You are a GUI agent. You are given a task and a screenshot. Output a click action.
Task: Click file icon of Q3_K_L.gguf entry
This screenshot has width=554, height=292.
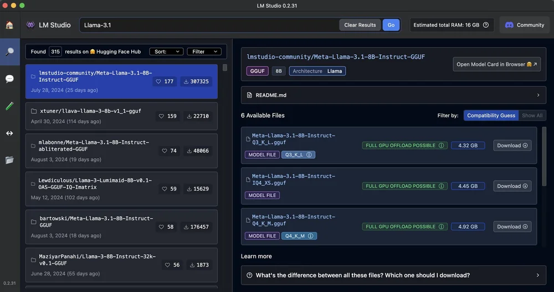(248, 139)
